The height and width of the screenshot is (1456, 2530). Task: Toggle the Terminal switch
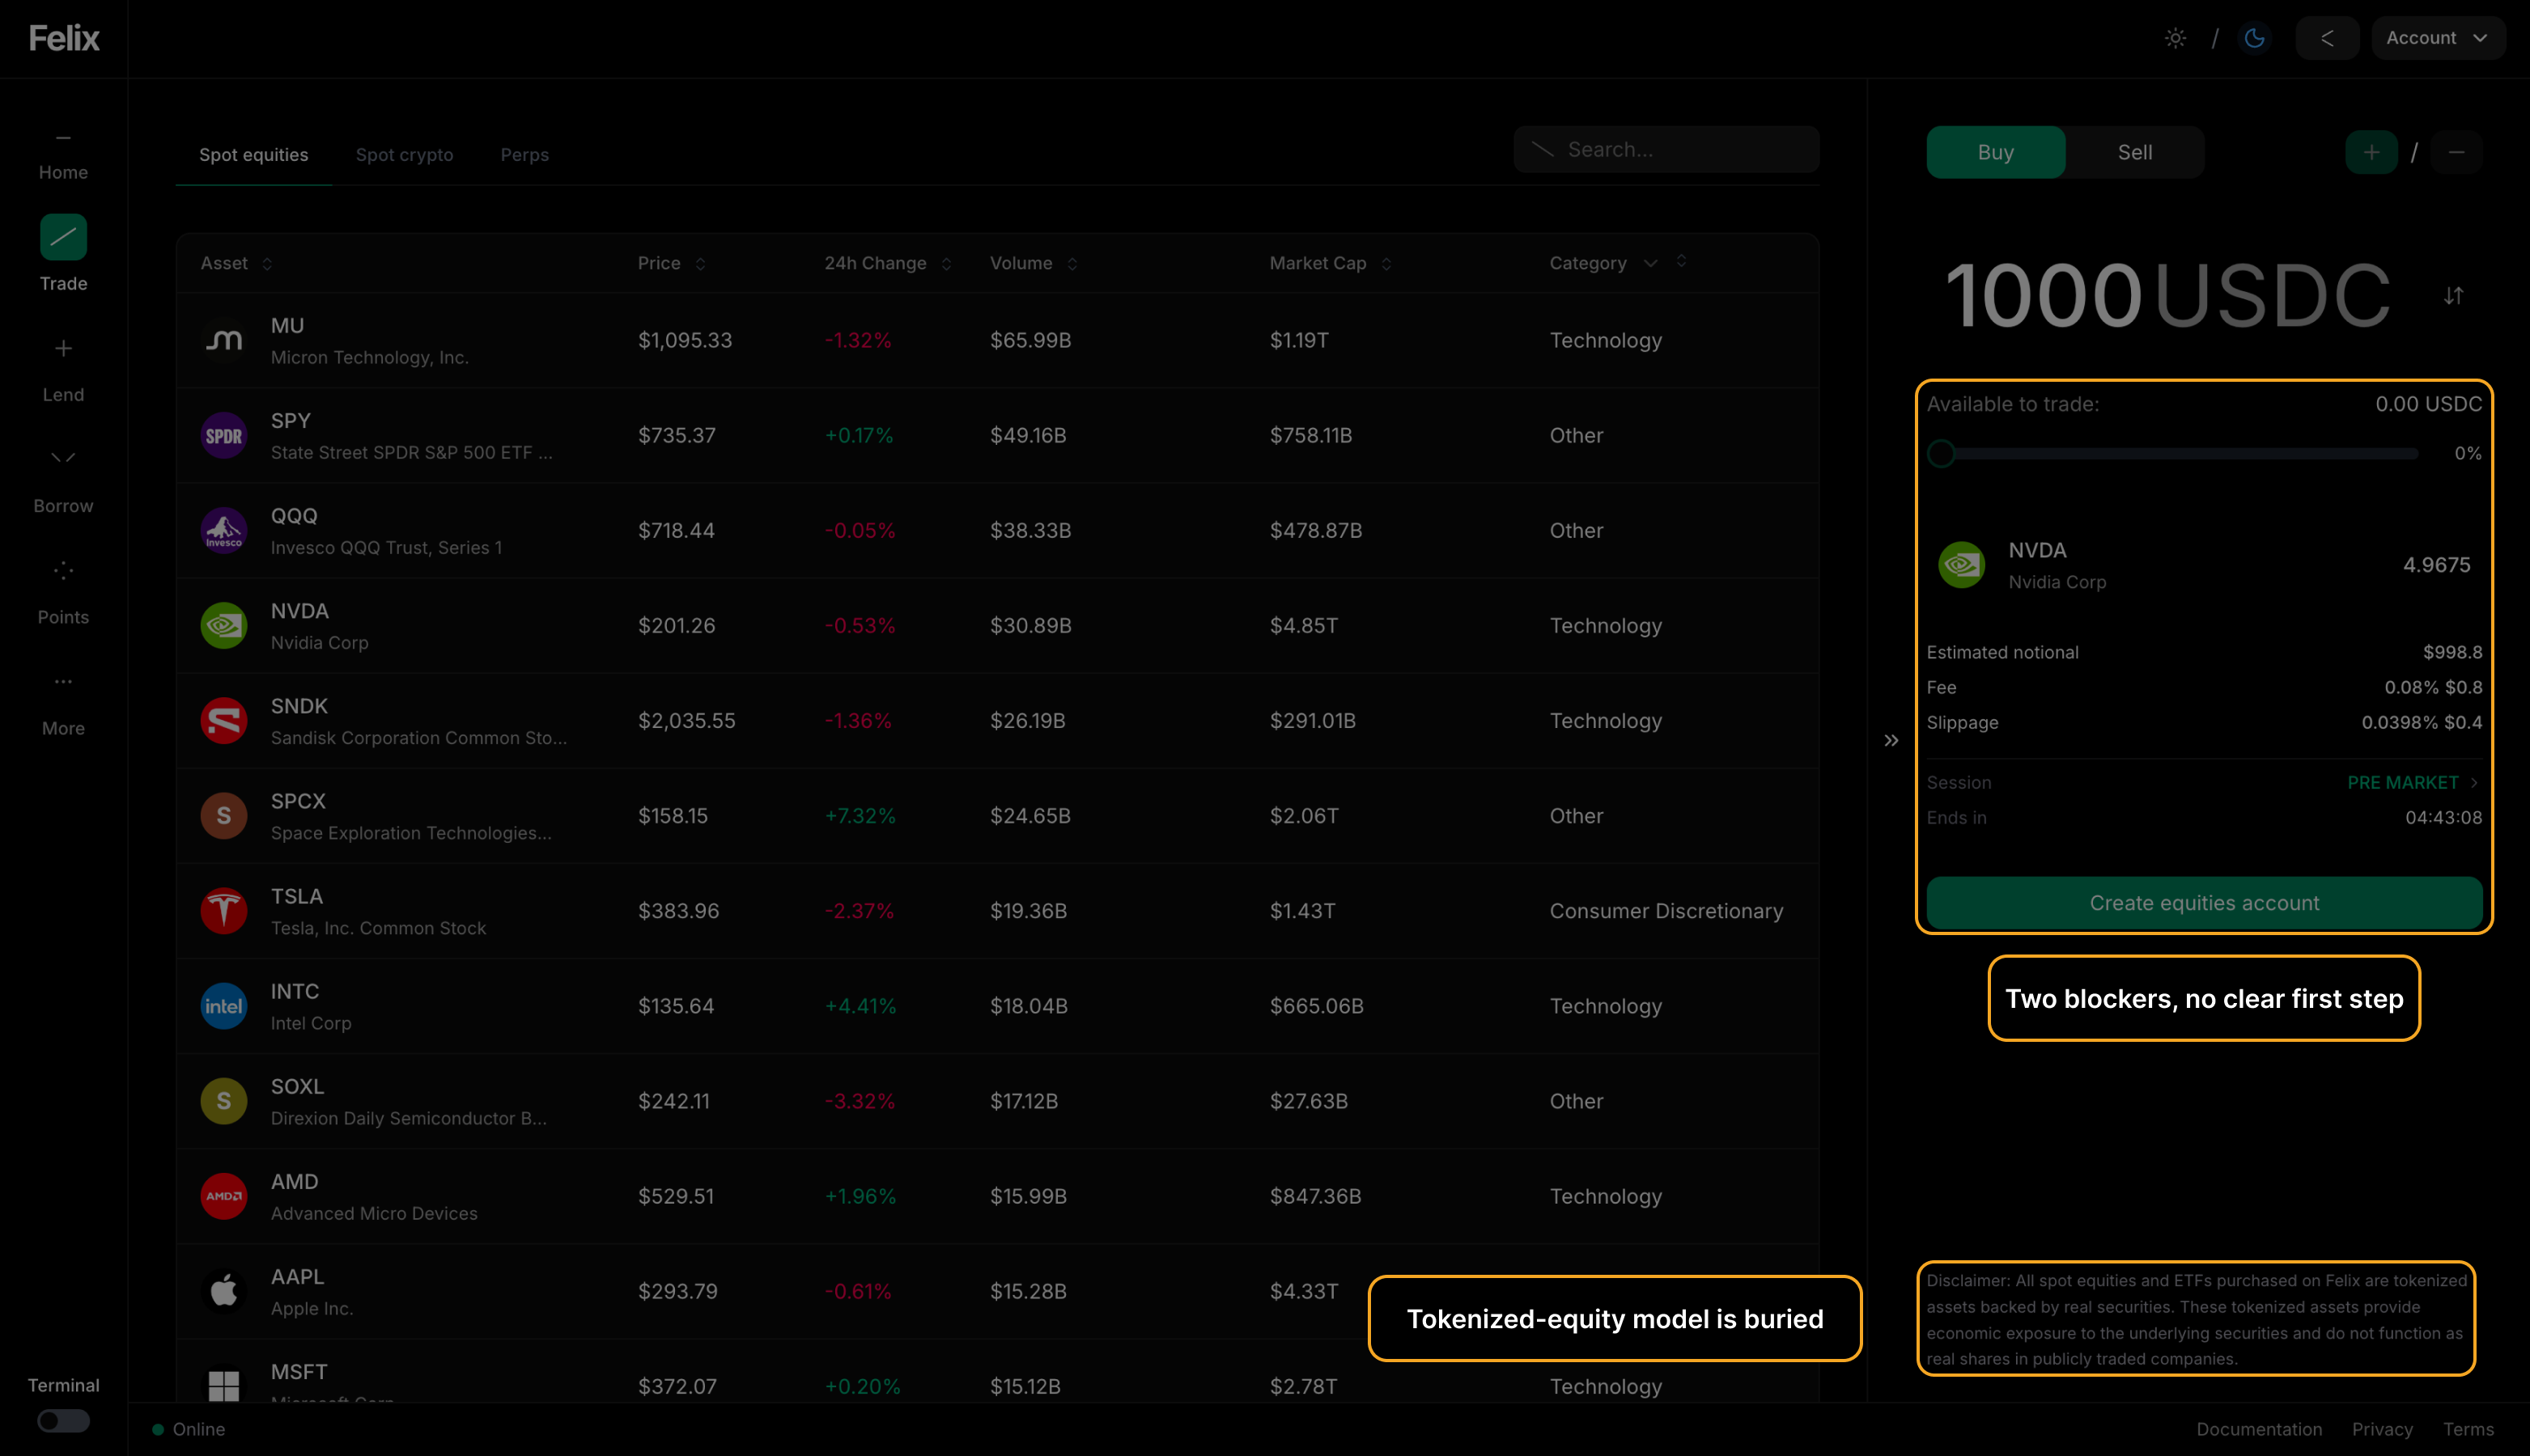tap(63, 1420)
